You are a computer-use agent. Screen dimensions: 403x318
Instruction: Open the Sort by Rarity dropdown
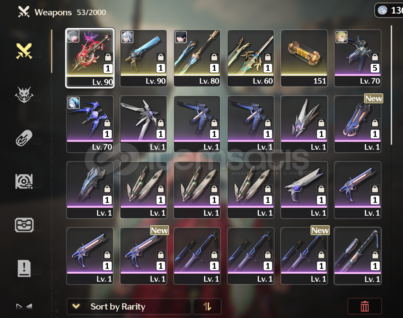tap(129, 306)
